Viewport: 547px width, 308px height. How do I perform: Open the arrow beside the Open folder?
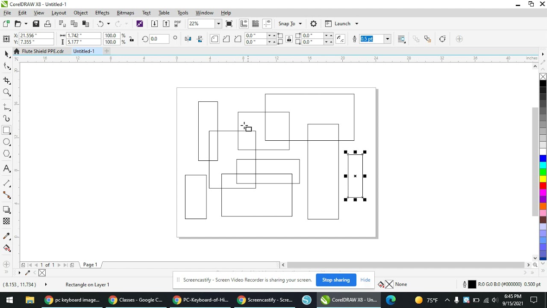pos(26,24)
